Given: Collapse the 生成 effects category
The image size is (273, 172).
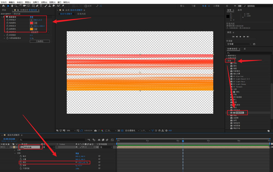Looking at the screenshot, I should pyautogui.click(x=227, y=61).
